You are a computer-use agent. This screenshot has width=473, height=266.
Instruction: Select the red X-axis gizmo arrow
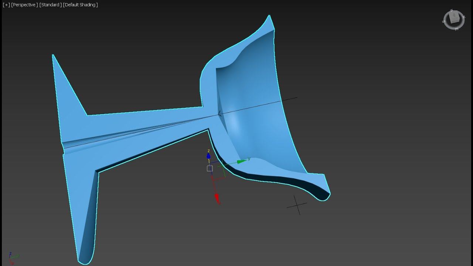217,198
